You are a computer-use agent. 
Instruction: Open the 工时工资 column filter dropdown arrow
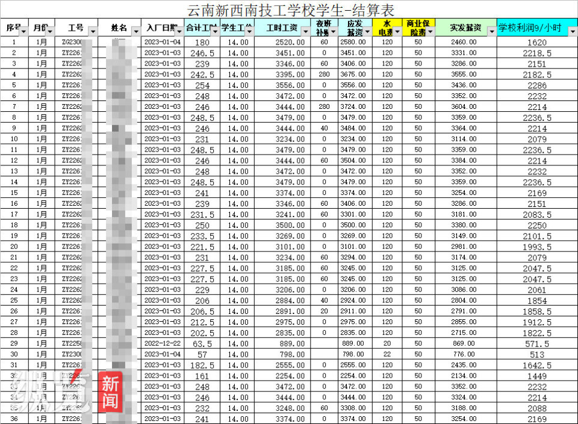(306, 32)
